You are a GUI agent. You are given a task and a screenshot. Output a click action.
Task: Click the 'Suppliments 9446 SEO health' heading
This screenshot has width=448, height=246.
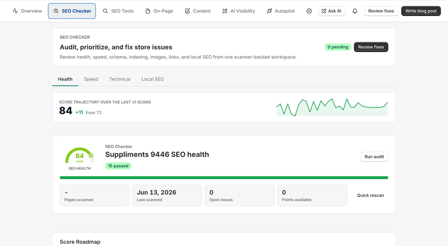point(157,155)
